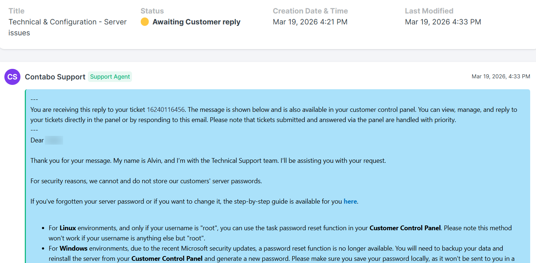
Task: Click the 'Awaiting Customer reply' status text
Action: click(x=196, y=22)
